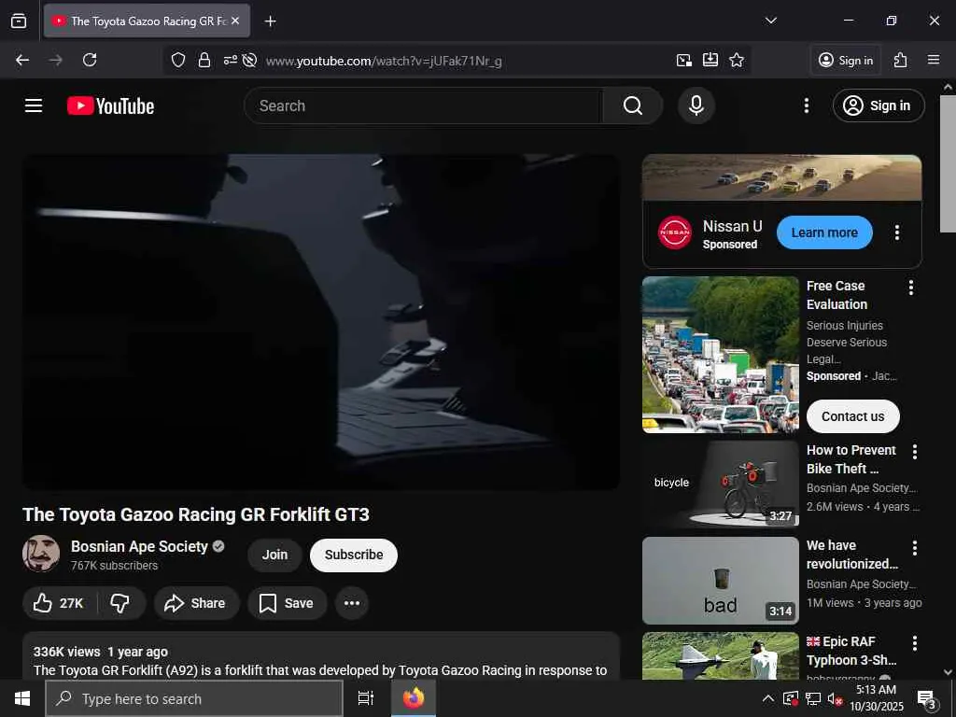
Task: Open the fighter jet video thumbnail
Action: (720, 656)
